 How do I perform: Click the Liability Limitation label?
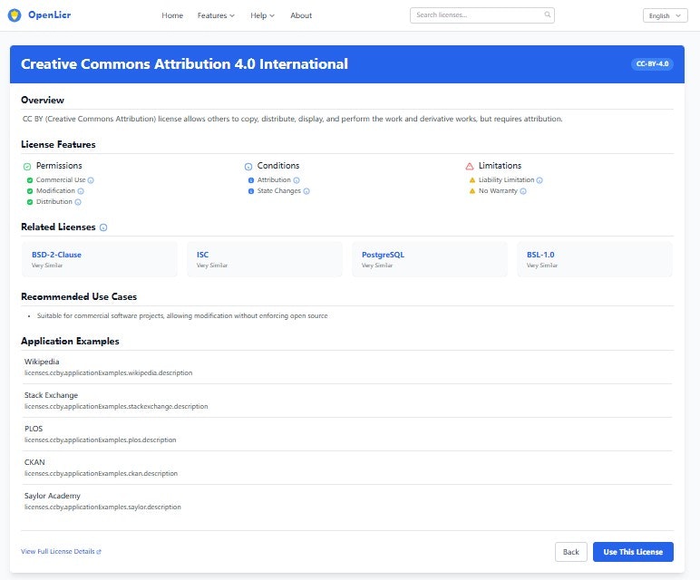pos(506,179)
